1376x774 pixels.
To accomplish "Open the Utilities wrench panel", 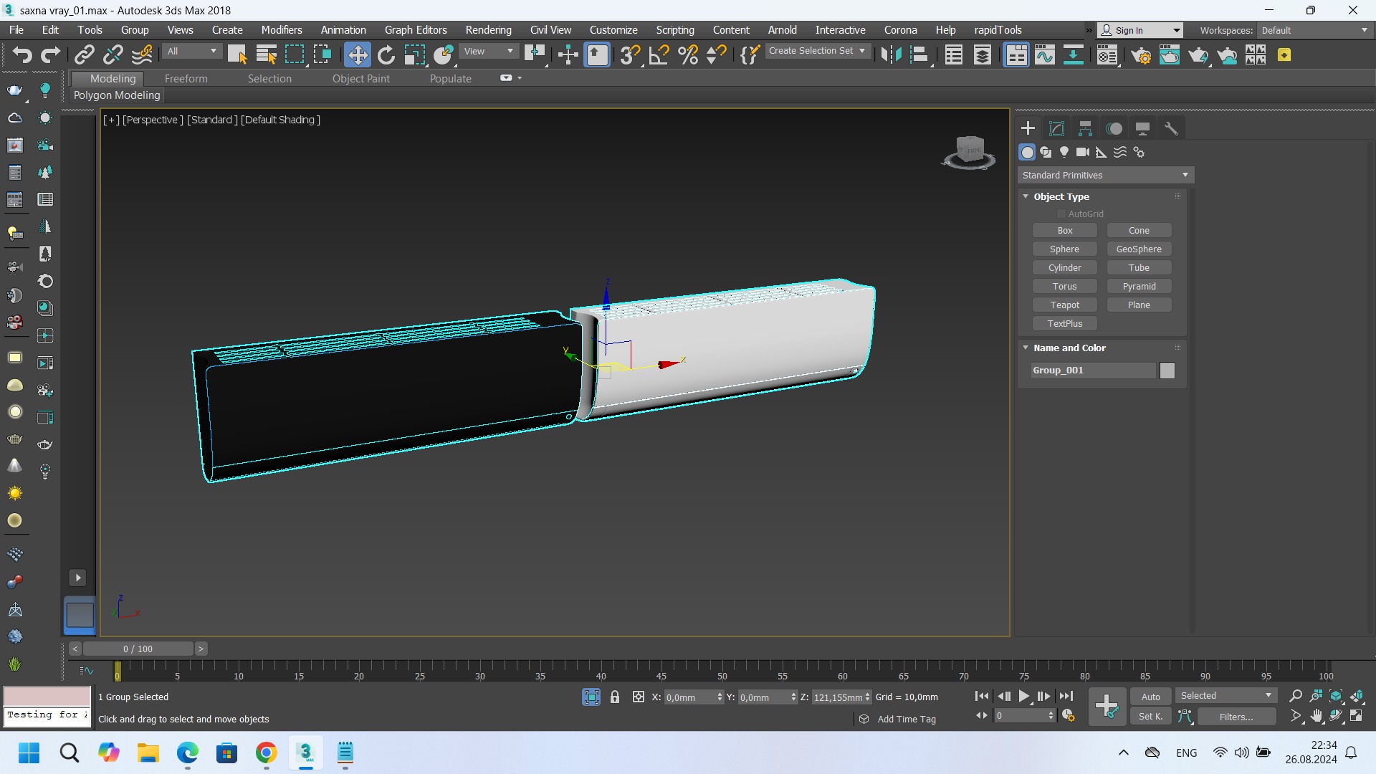I will (1171, 128).
